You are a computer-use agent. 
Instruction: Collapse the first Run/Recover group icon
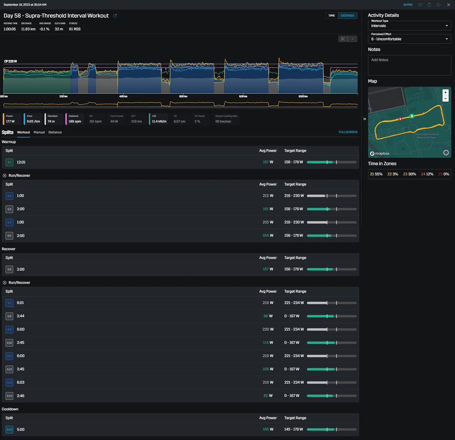click(x=5, y=175)
